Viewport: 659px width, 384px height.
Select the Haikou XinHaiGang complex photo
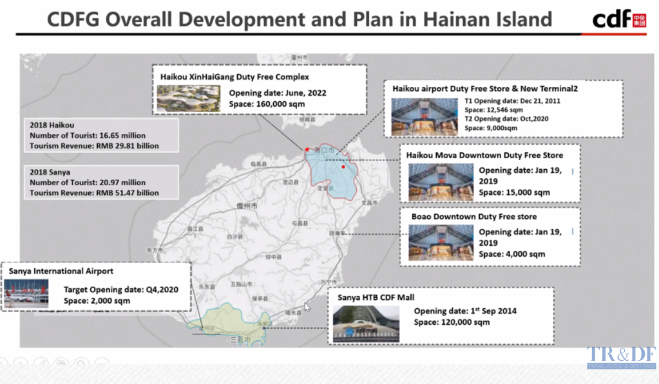coord(190,98)
